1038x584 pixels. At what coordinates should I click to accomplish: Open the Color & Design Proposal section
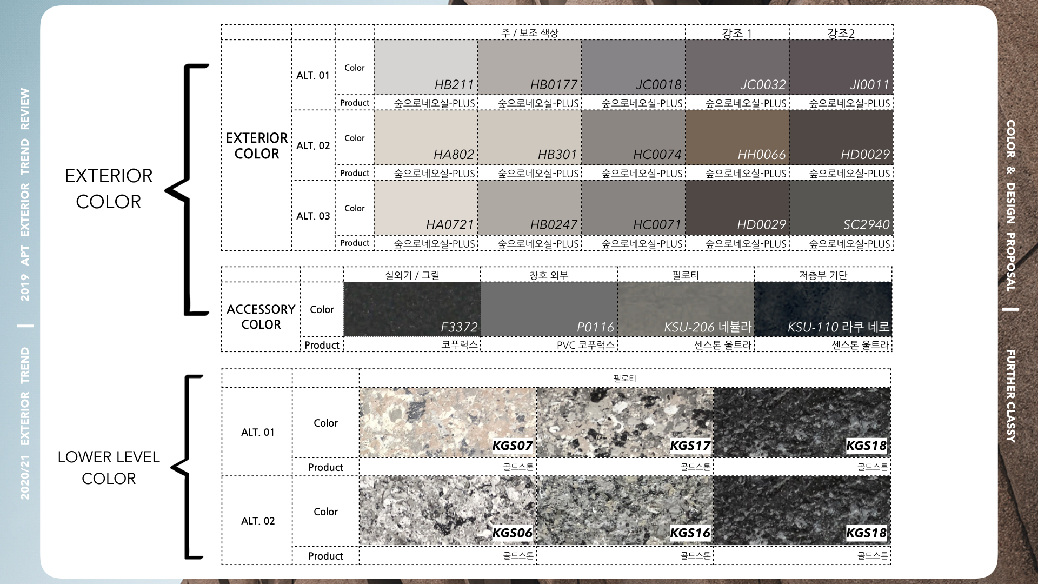tap(1010, 205)
